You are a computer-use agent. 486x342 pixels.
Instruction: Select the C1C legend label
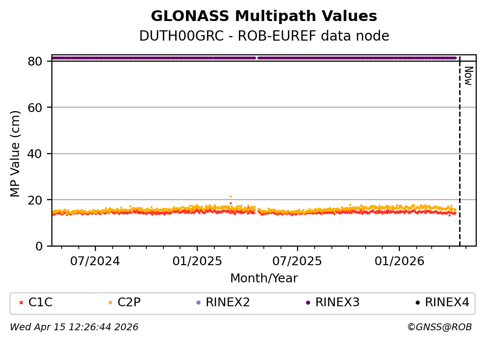coord(40,303)
